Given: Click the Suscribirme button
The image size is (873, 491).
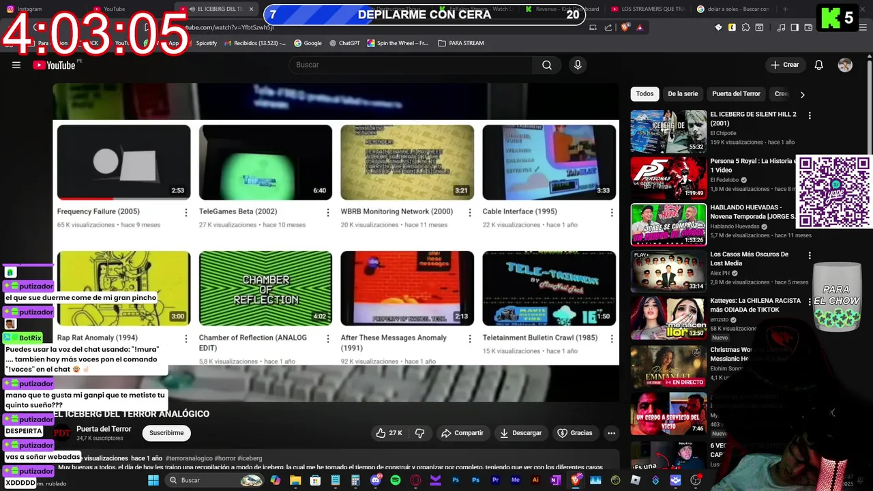Looking at the screenshot, I should click(166, 433).
